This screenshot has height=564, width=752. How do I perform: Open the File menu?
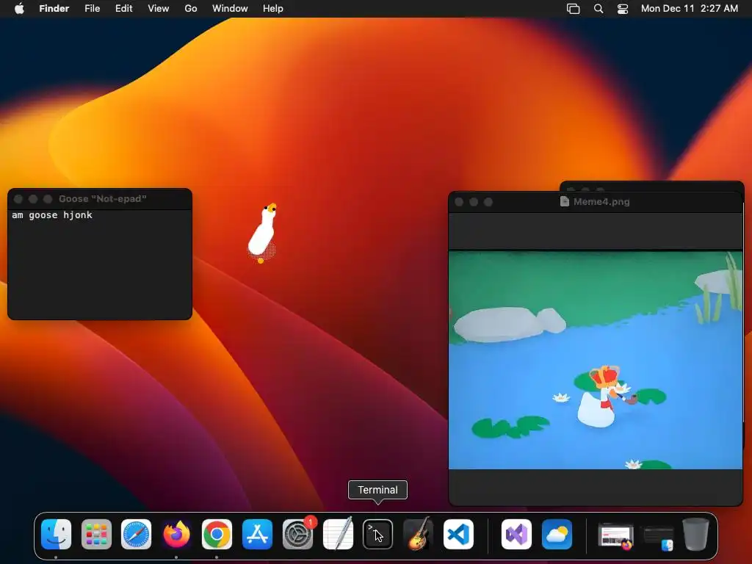pos(92,9)
